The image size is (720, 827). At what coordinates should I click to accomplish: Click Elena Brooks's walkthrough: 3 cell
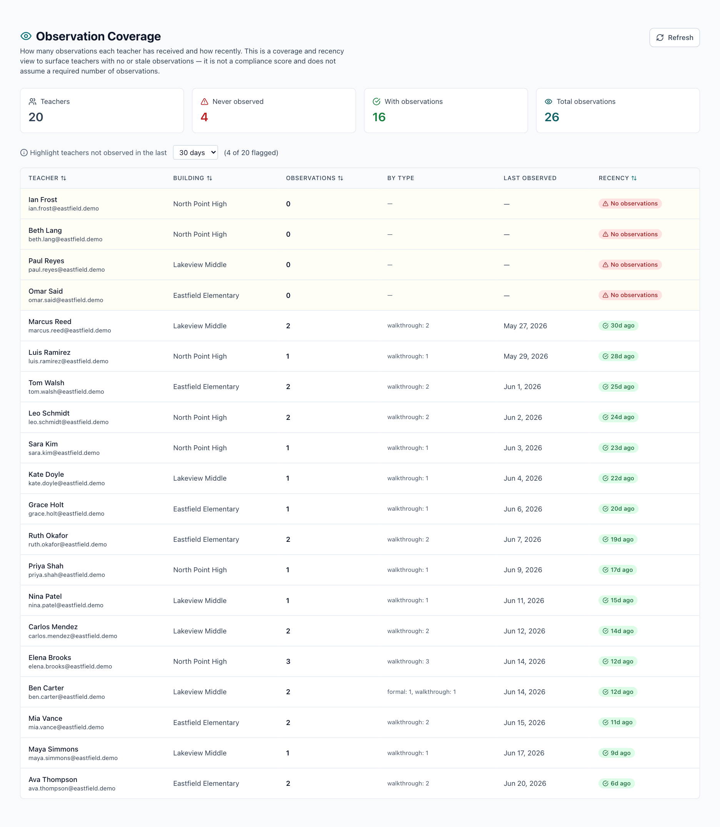(x=408, y=662)
